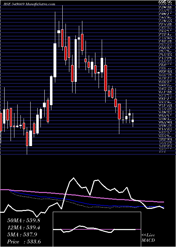Image resolution: width=176 pixels, height=247 pixels.
Task: Click the '50MA : 559.8' readout
Action: [24, 221]
